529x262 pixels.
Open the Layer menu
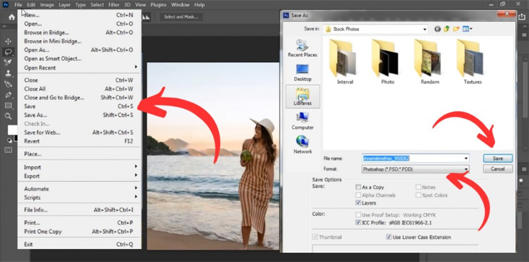[64, 5]
